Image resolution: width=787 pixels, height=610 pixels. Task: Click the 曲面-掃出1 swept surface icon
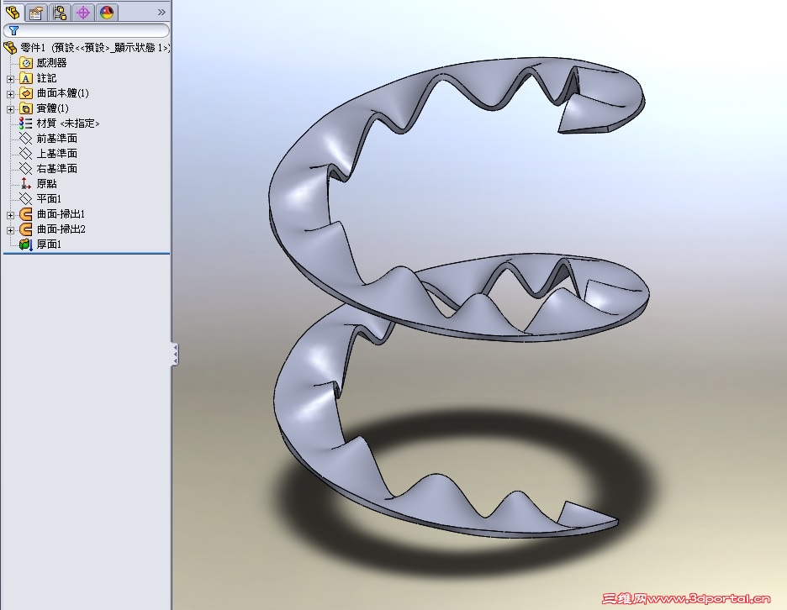(x=25, y=214)
